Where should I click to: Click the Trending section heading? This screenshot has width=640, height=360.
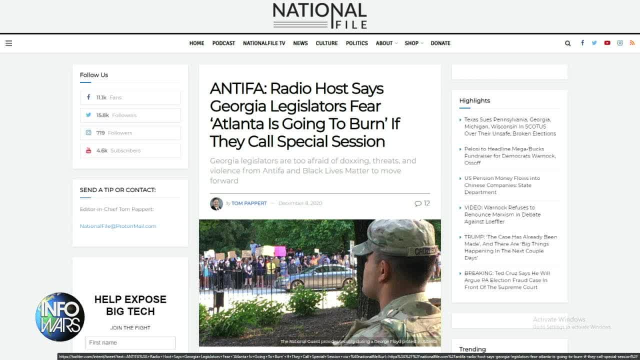tap(472, 349)
